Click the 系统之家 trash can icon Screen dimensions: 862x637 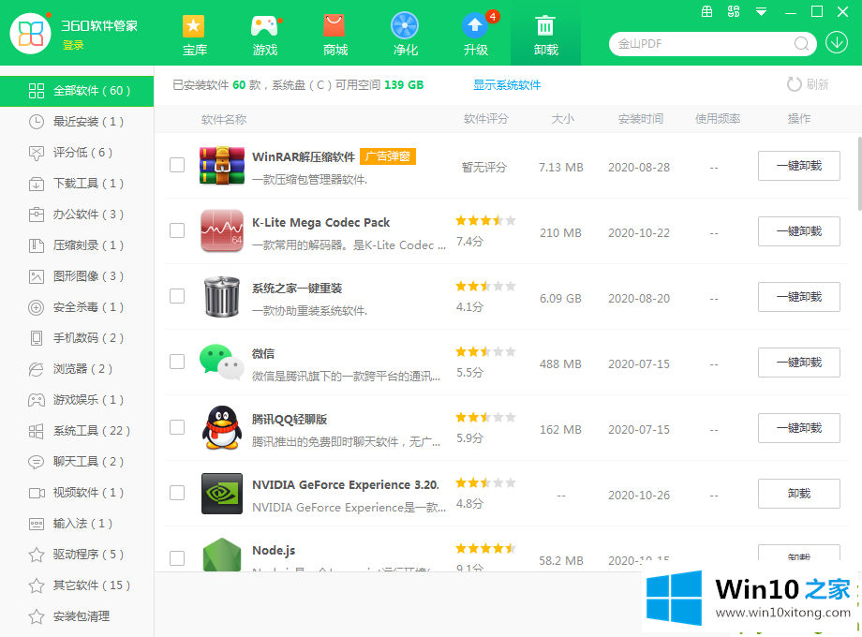pyautogui.click(x=221, y=297)
